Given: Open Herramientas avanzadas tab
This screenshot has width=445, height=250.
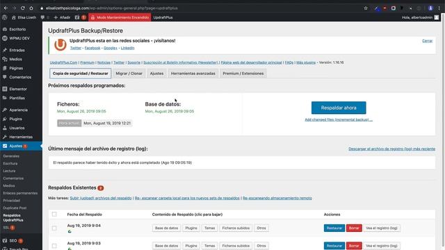Looking at the screenshot, I should click(x=193, y=74).
